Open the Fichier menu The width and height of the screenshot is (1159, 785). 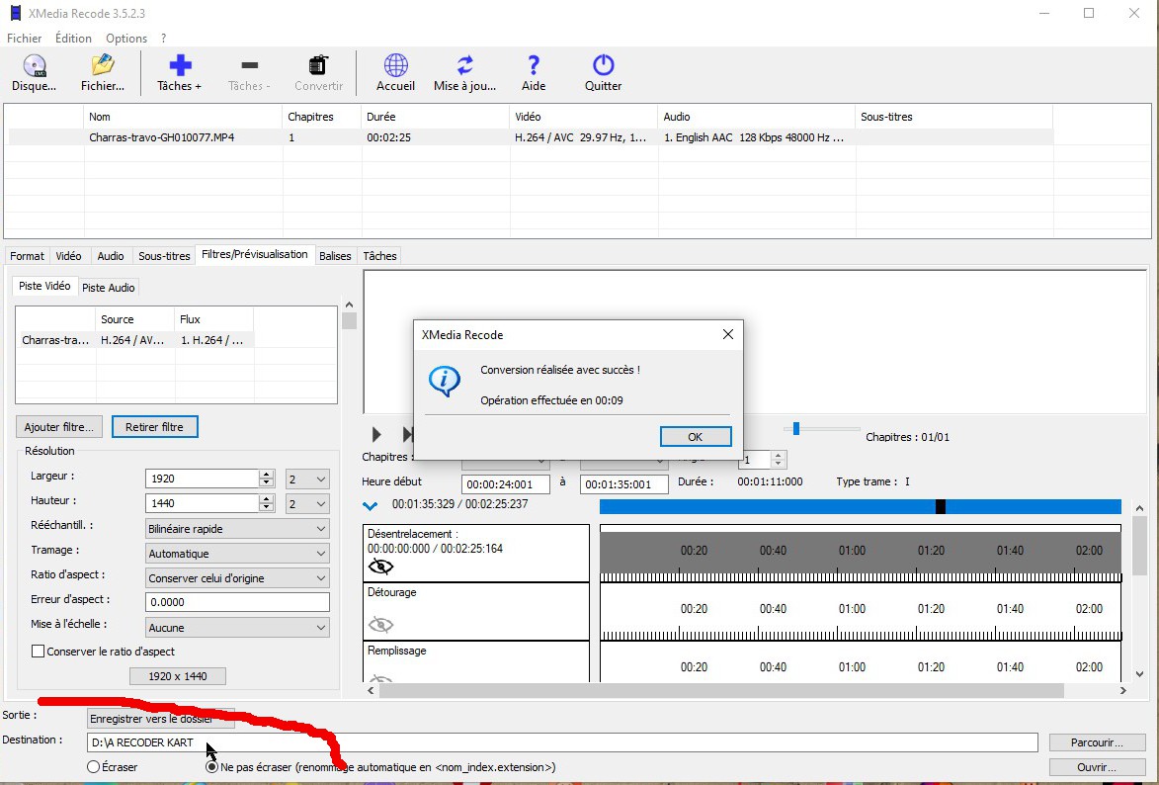point(25,39)
